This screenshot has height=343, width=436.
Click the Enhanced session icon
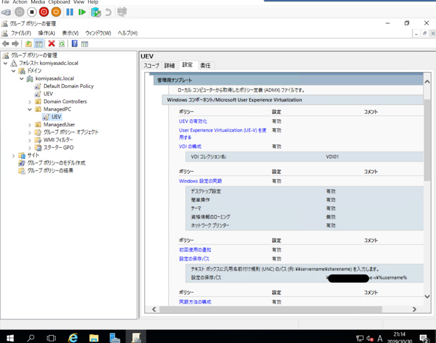pos(122,12)
